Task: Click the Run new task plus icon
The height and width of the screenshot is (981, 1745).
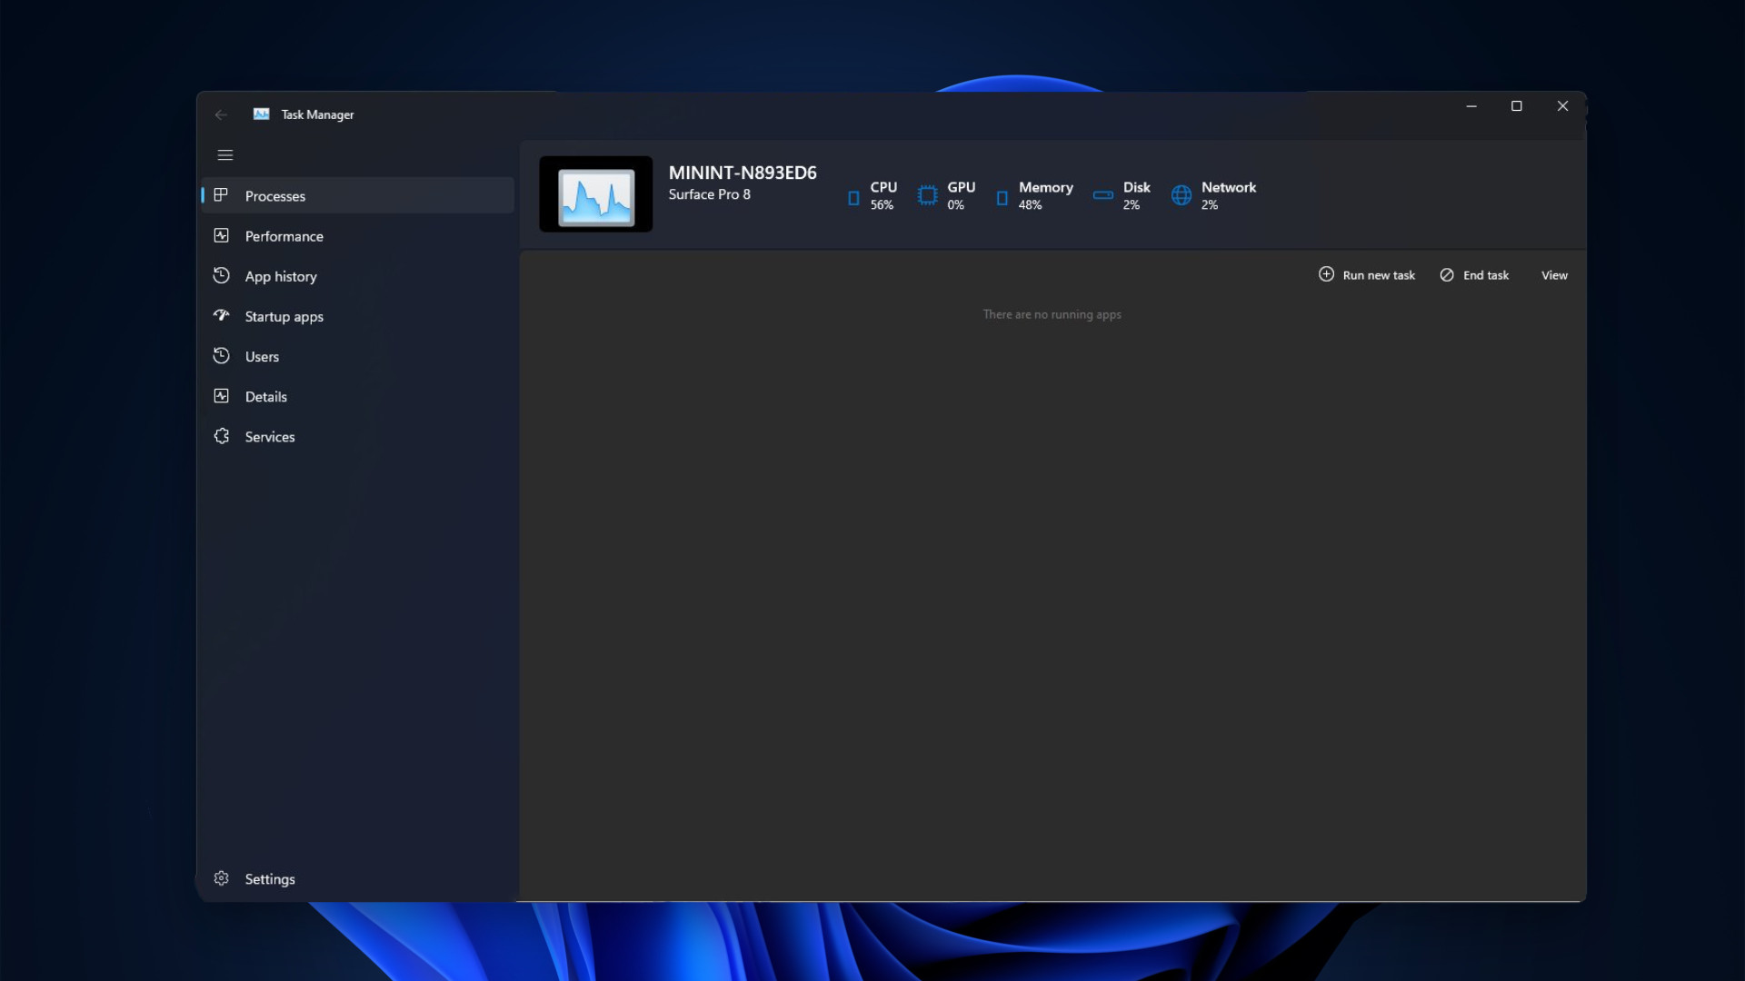Action: 1326,274
